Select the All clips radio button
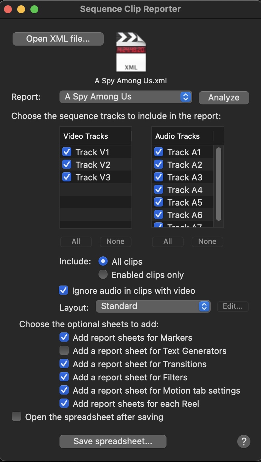 [103, 261]
